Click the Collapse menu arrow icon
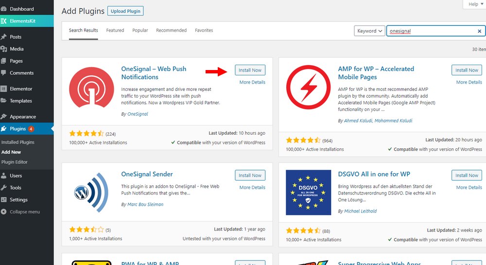486x265 pixels. (x=4, y=212)
